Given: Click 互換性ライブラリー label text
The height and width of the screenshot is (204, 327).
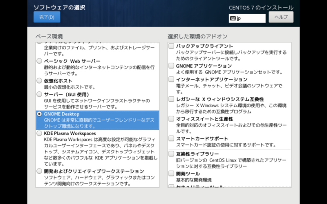Looking at the screenshot, I should [x=197, y=154].
